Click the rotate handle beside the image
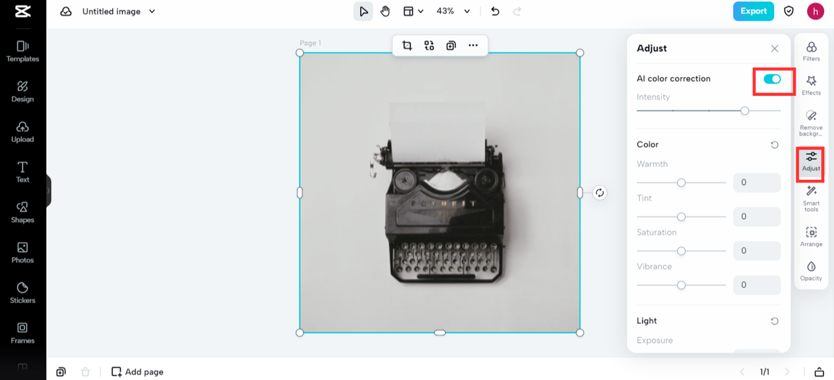Viewport: 834px width, 380px height. 600,193
